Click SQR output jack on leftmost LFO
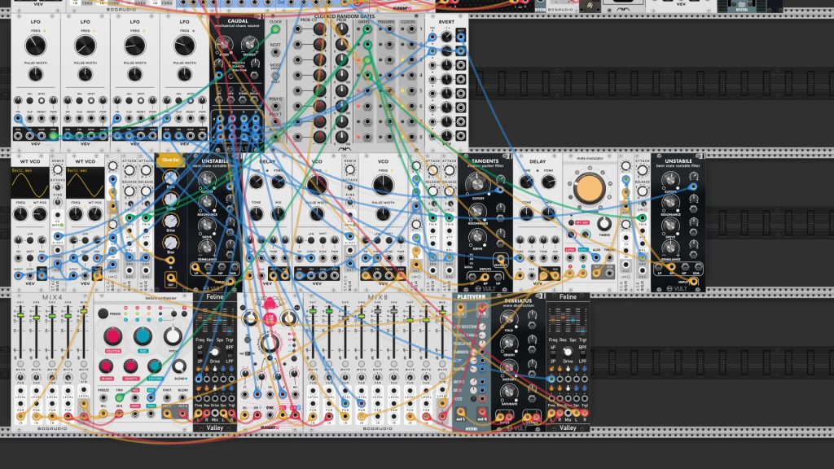Image resolution: width=834 pixels, height=469 pixels. [53, 136]
